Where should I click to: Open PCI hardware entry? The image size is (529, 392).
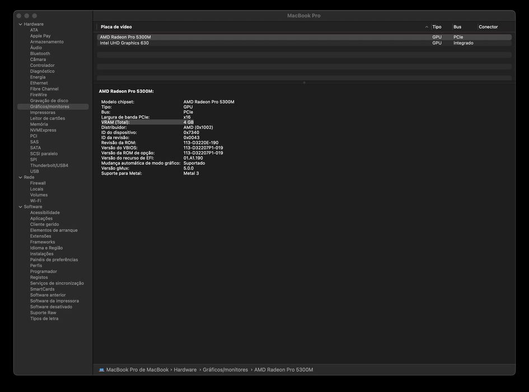click(x=34, y=136)
